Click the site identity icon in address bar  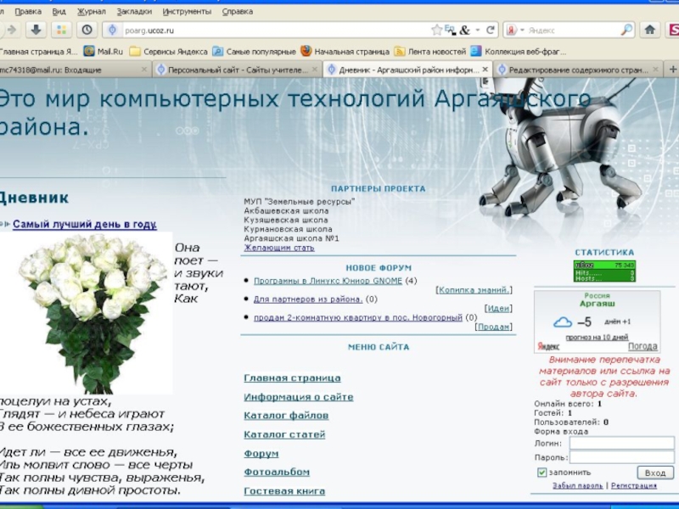113,30
